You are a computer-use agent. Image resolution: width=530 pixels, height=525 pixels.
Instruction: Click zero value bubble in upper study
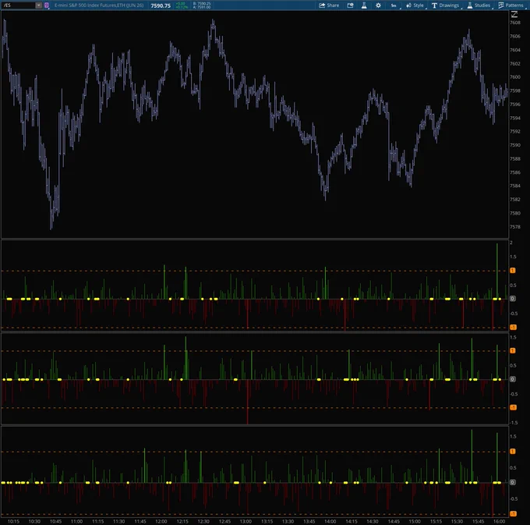[513, 299]
